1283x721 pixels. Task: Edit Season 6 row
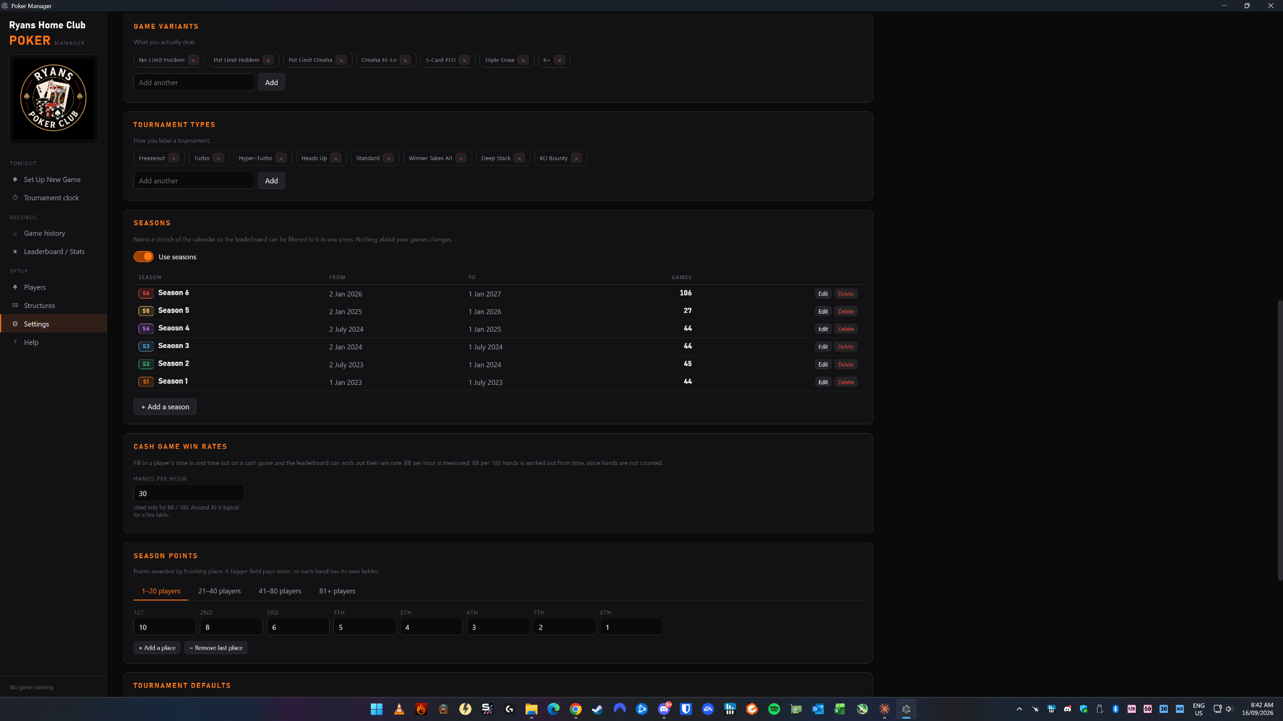tap(823, 294)
